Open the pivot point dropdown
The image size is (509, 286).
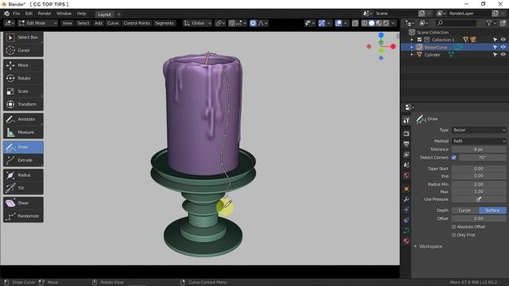point(220,23)
